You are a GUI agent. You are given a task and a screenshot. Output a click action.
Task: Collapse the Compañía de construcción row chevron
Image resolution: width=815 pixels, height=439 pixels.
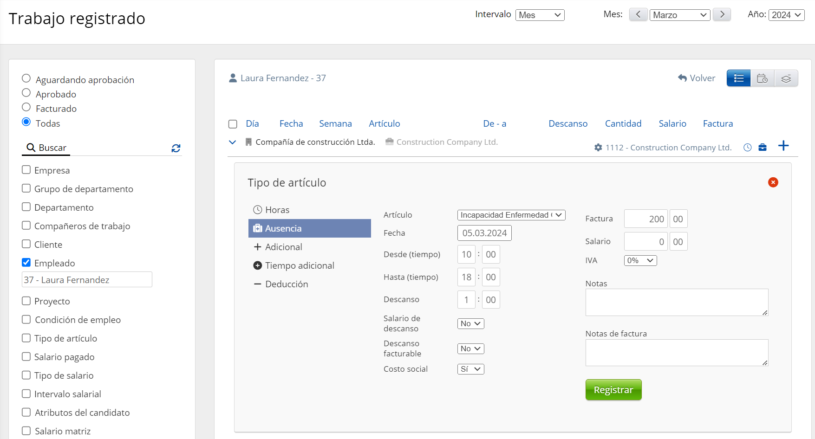233,142
